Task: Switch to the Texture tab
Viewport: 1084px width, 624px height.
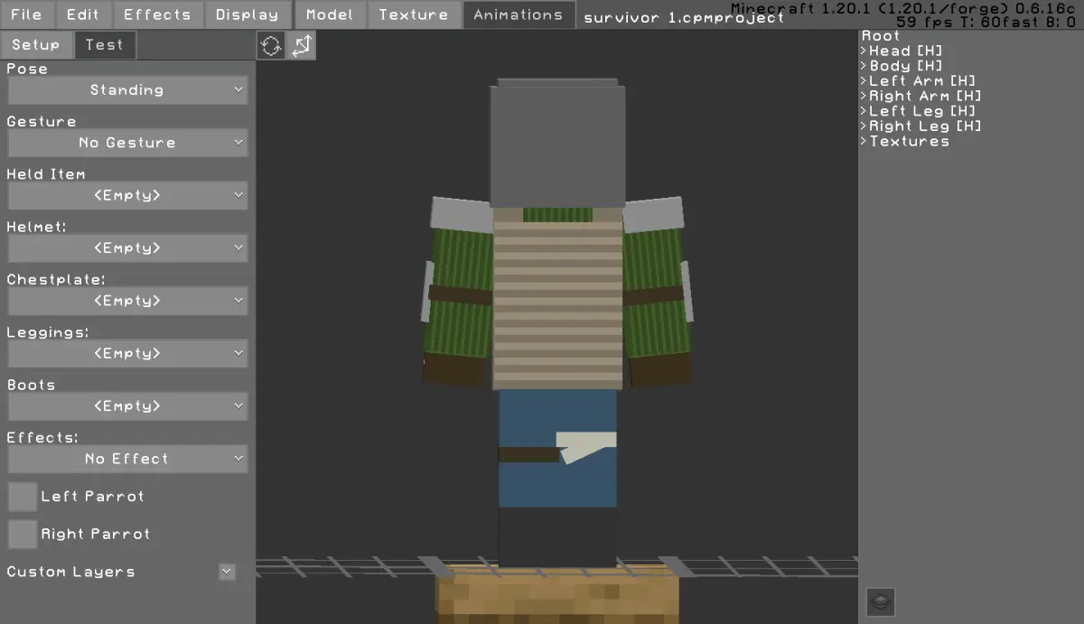Action: 414,14
